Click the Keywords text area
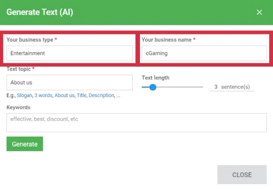The image size is (273, 190). point(136,123)
